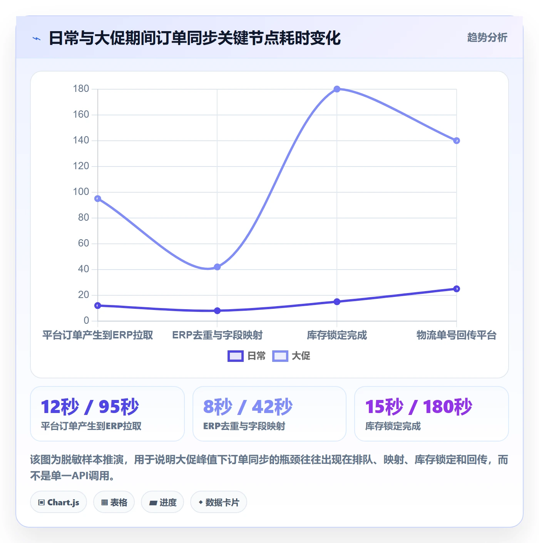Click the 日常 legend color box

coord(236,356)
